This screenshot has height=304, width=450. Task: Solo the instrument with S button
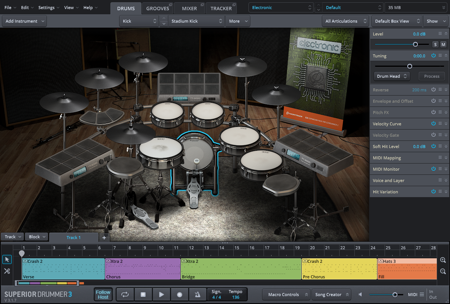pyautogui.click(x=435, y=45)
